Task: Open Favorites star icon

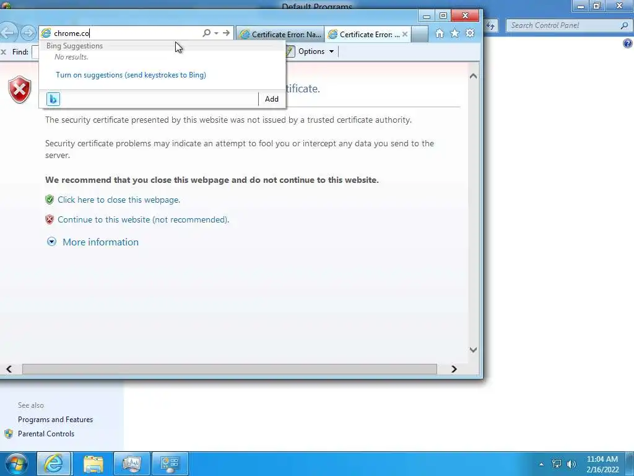Action: [x=455, y=33]
